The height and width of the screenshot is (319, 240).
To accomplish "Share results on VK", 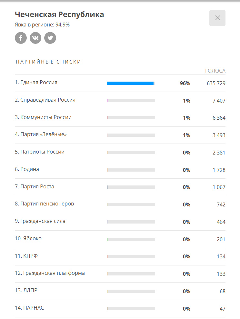I will [x=35, y=38].
